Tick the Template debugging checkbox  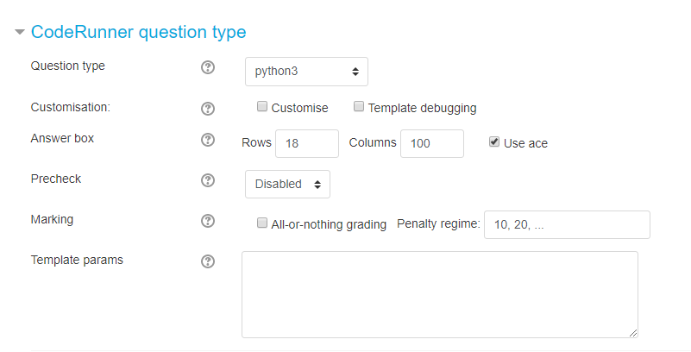pos(359,106)
